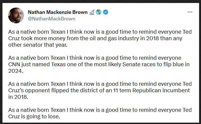This screenshot has width=201, height=124.
Task: Click the phrase 'other senator that year.'
Action: pyautogui.click(x=38, y=45)
